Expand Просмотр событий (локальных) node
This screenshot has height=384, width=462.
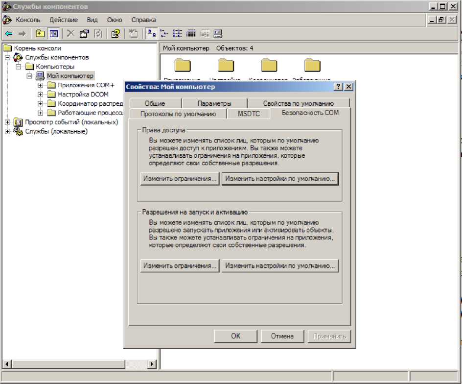(x=7, y=122)
